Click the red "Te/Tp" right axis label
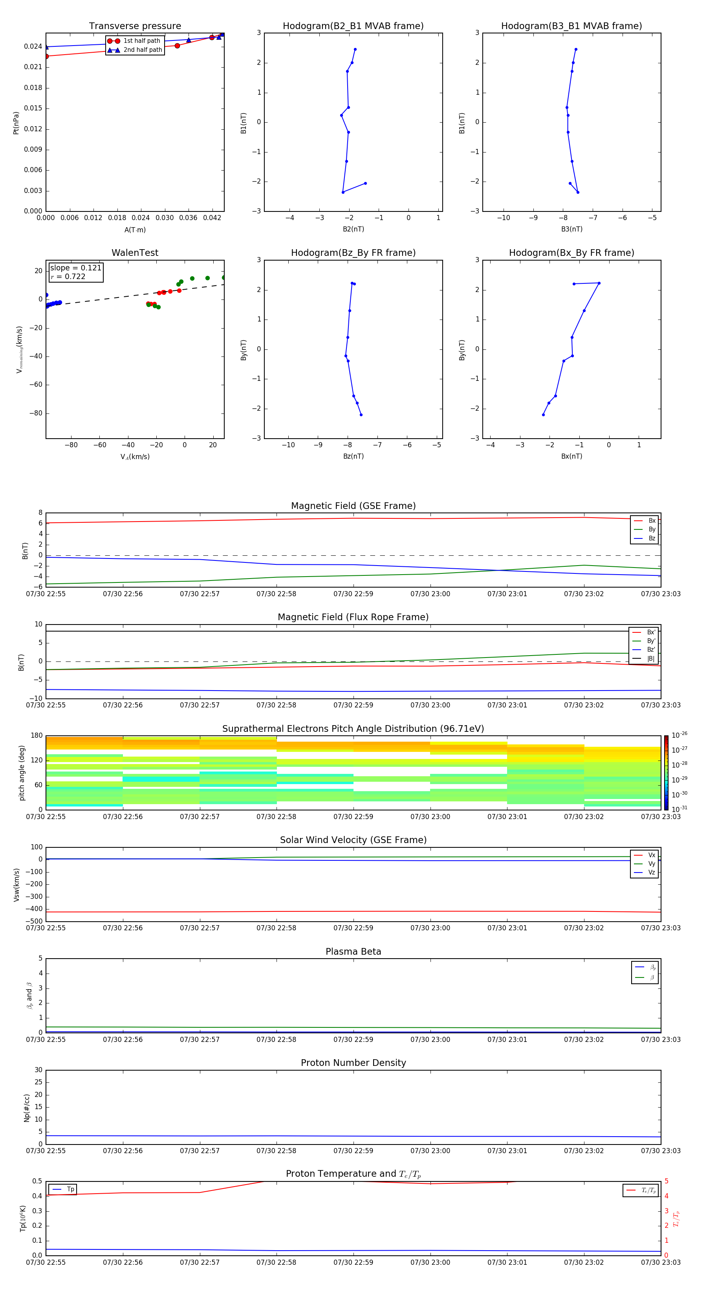This screenshot has height=1297, width=707. coord(676,1218)
